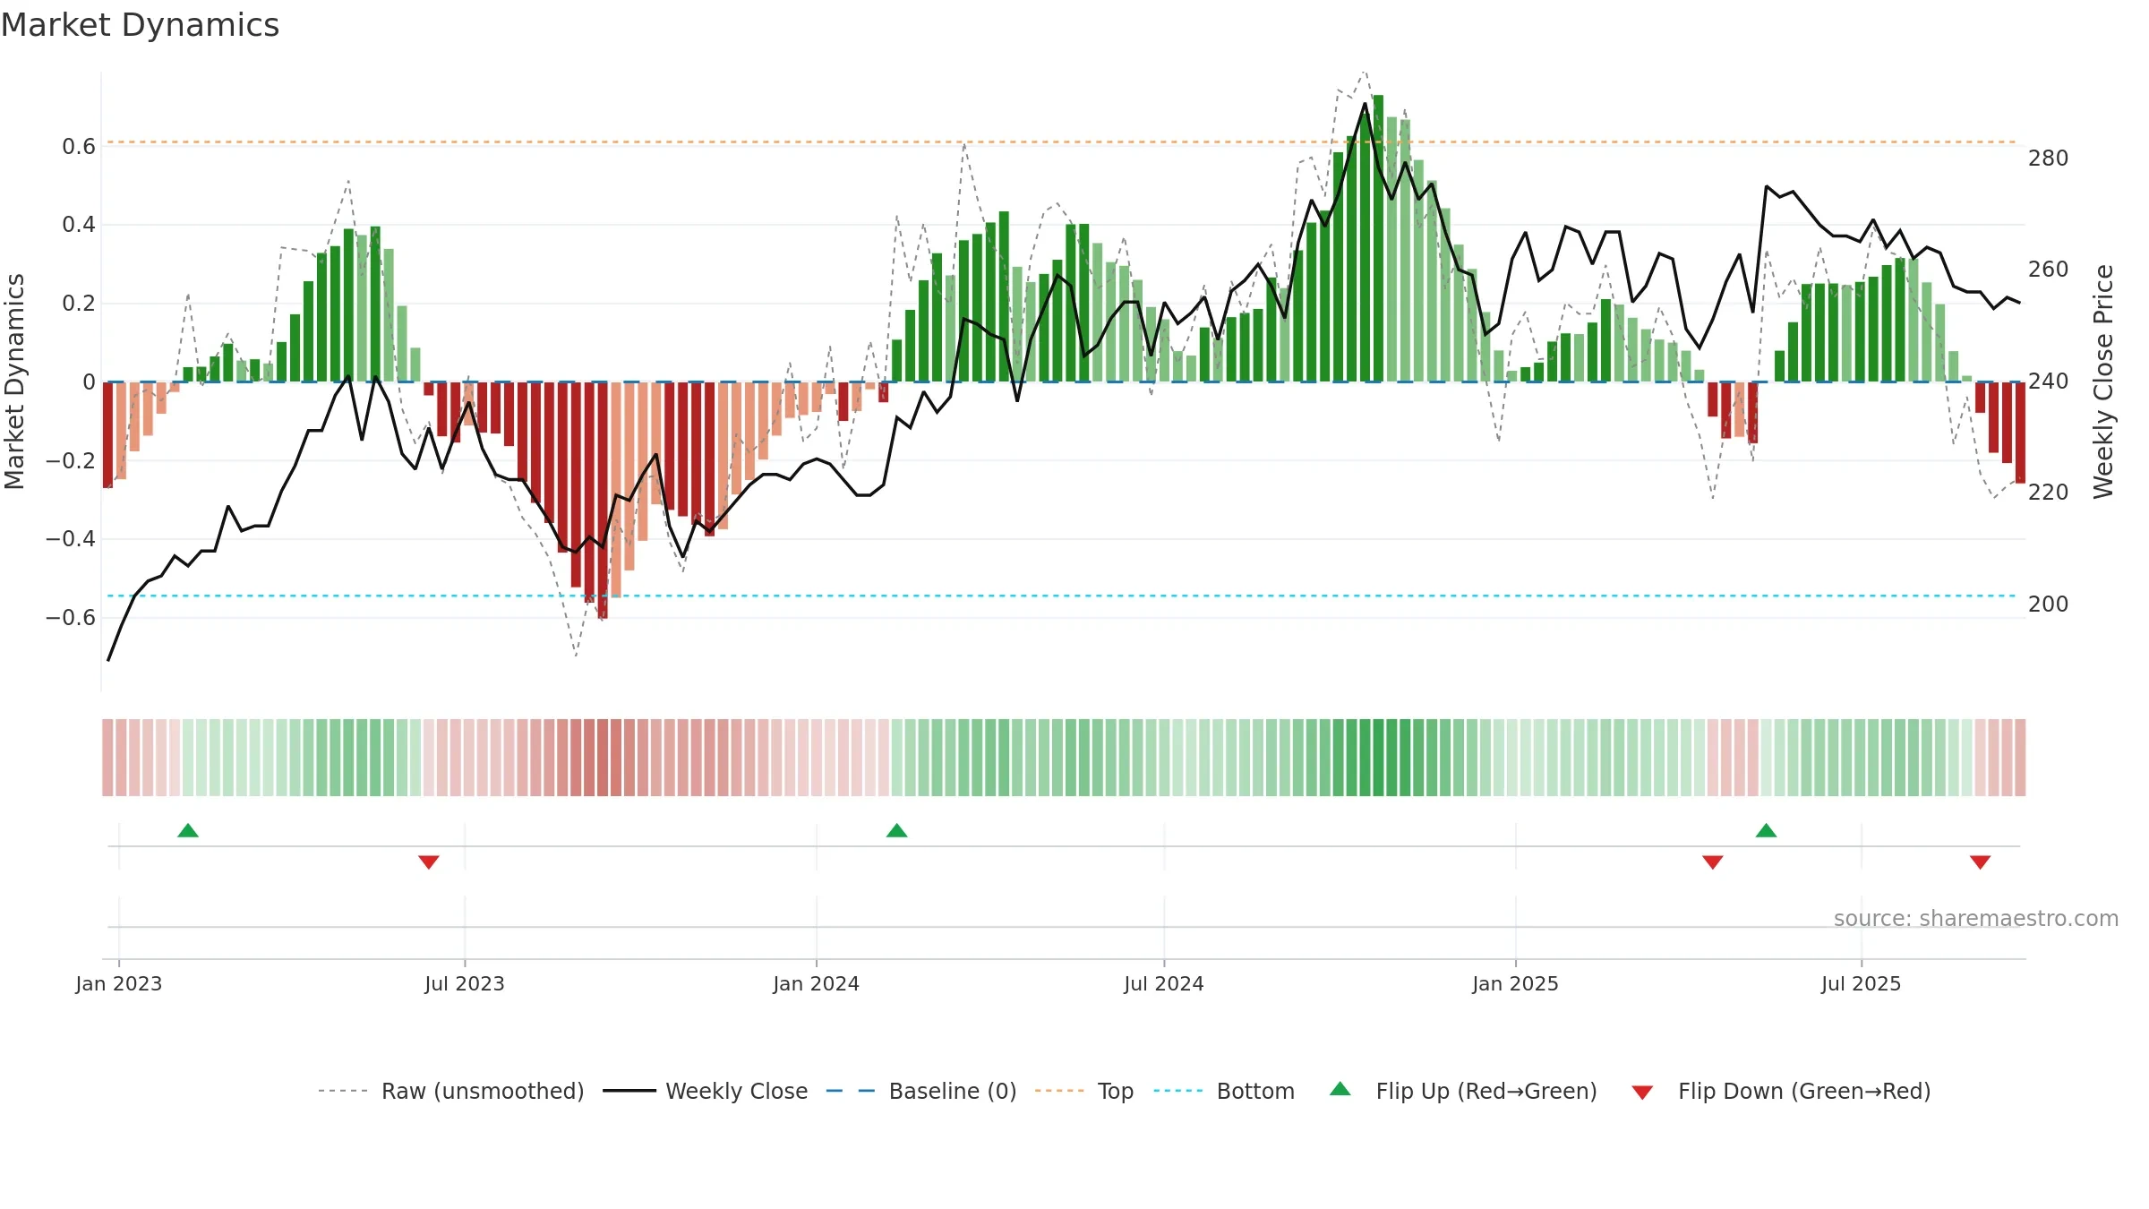This screenshot has width=2149, height=1209.
Task: Click the deepest dark red bar near −0.6
Action: [603, 500]
